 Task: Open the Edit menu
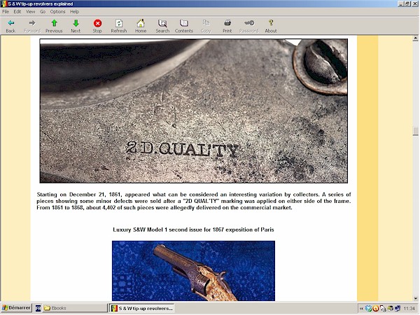click(x=17, y=11)
